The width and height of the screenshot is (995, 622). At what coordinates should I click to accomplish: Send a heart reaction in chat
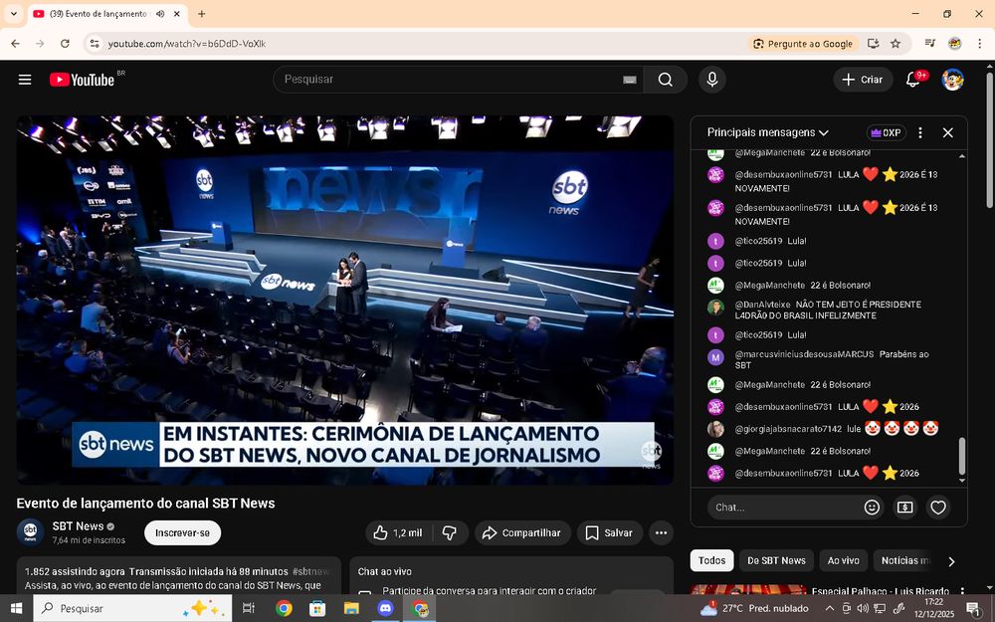click(x=937, y=507)
